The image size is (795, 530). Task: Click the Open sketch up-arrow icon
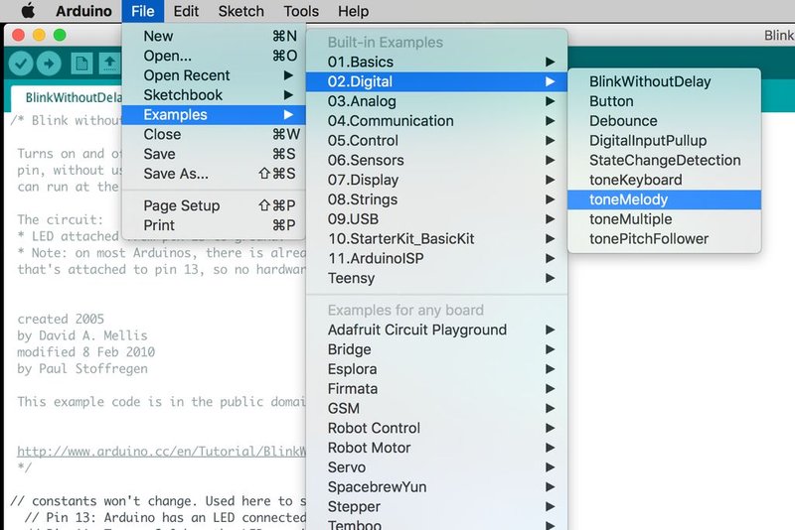(110, 64)
